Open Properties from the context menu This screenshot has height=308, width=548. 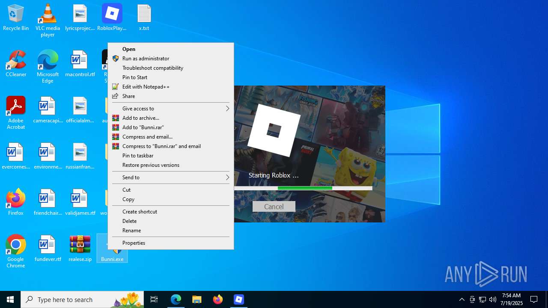(170, 243)
